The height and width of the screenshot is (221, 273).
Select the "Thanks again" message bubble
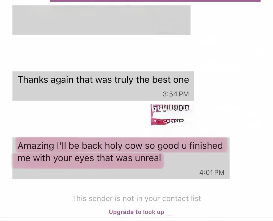point(103,86)
